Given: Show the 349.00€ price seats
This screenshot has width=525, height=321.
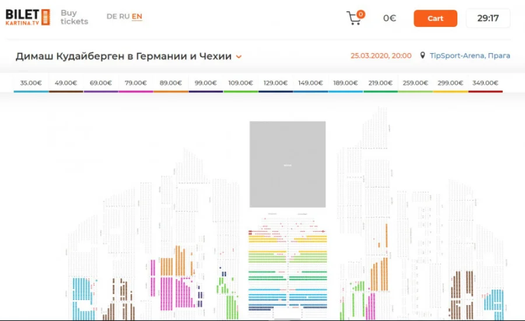Looking at the screenshot, I should click(x=485, y=83).
